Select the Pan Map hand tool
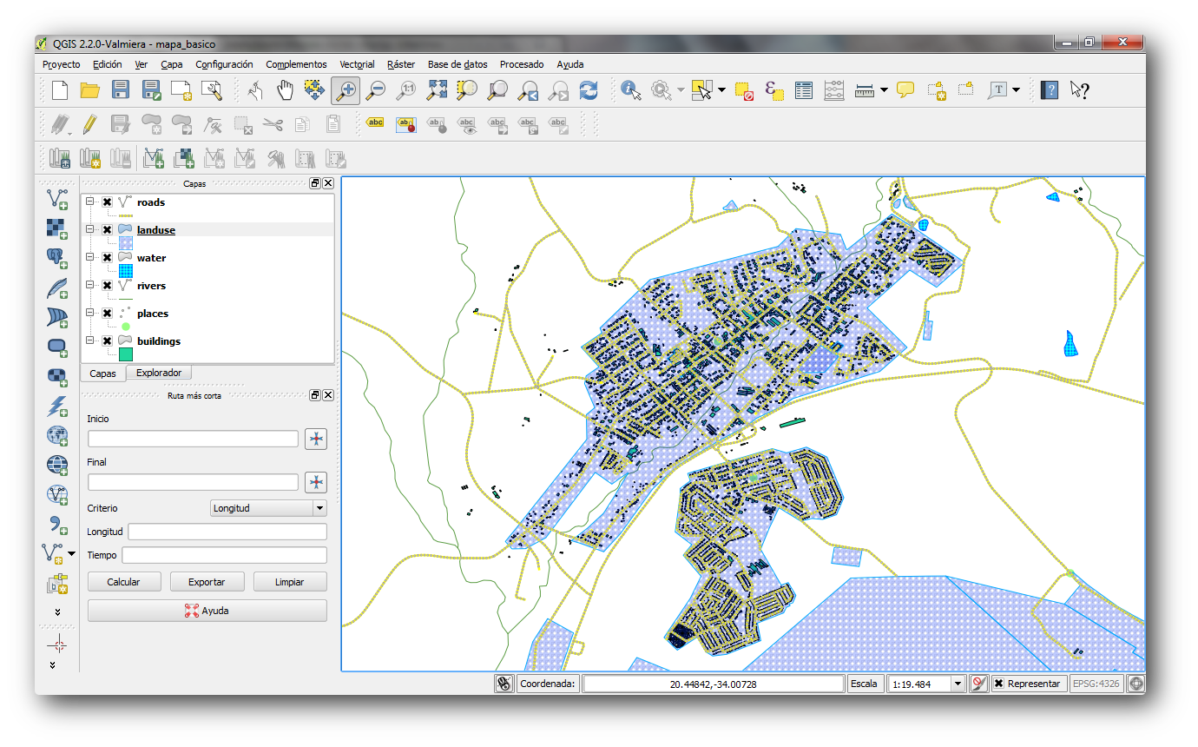This screenshot has width=1198, height=747. pos(285,89)
